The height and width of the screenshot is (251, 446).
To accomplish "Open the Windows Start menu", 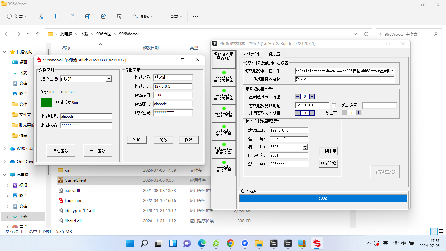I will [x=130, y=243].
